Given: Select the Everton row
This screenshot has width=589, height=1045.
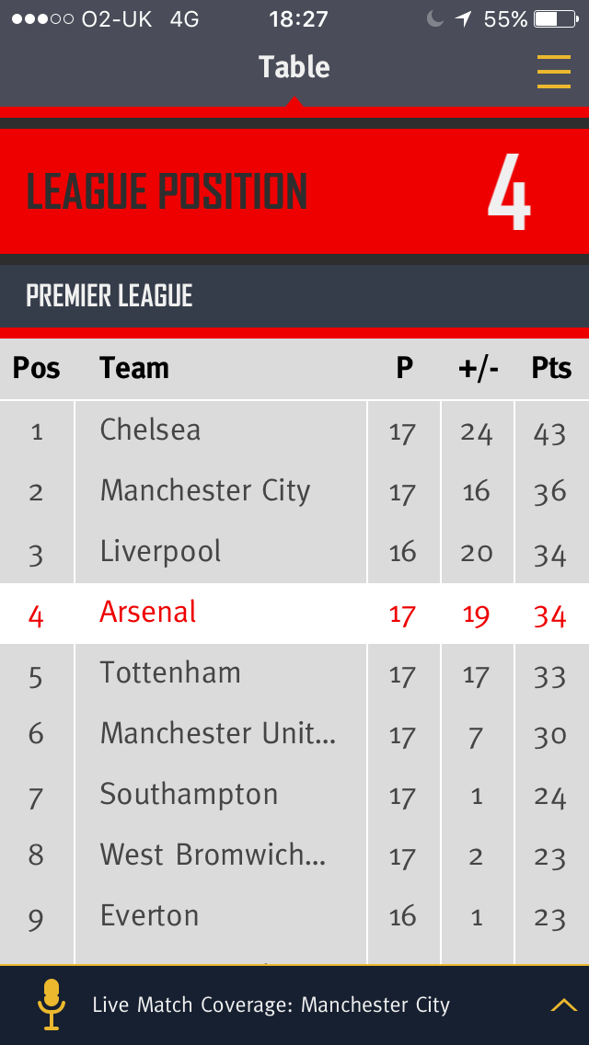Looking at the screenshot, I should [294, 916].
